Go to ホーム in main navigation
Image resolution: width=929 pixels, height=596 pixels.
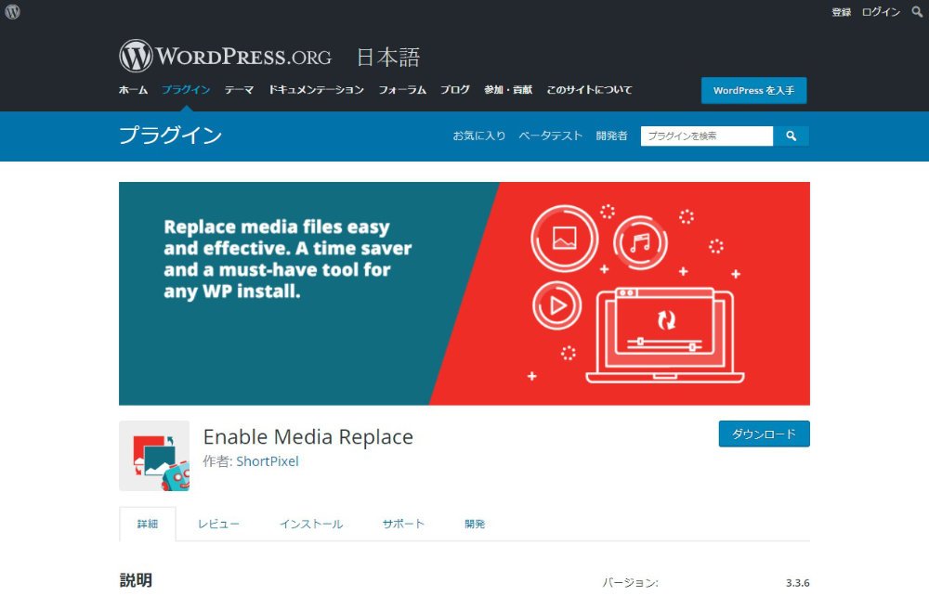[x=133, y=90]
